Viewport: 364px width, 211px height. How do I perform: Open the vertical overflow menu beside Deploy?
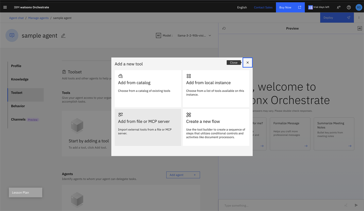pyautogui.click(x=359, y=18)
